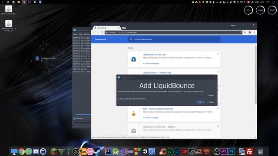Open Eclipse from the dock
Screen dimensions: 278x156
click(130, 152)
